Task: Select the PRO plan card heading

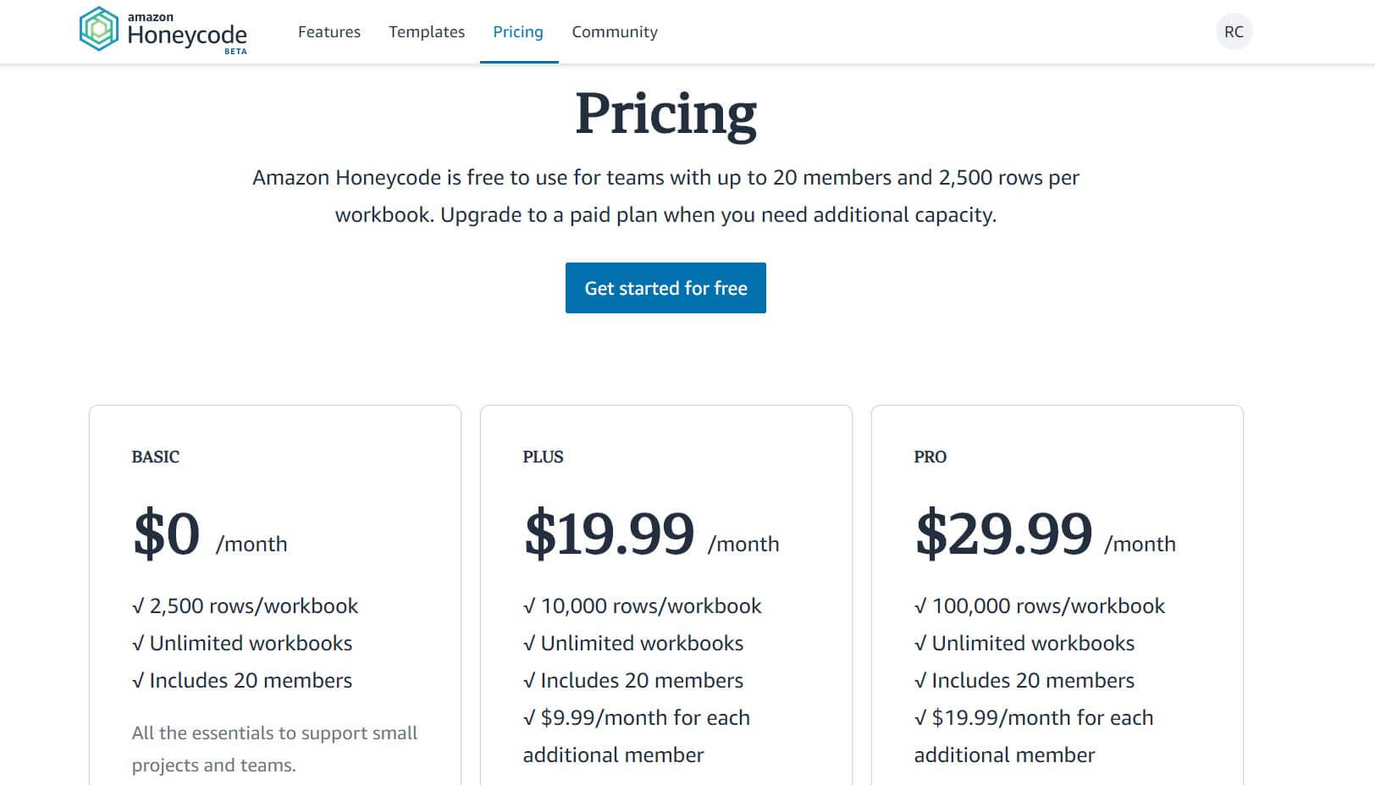Action: pyautogui.click(x=930, y=456)
